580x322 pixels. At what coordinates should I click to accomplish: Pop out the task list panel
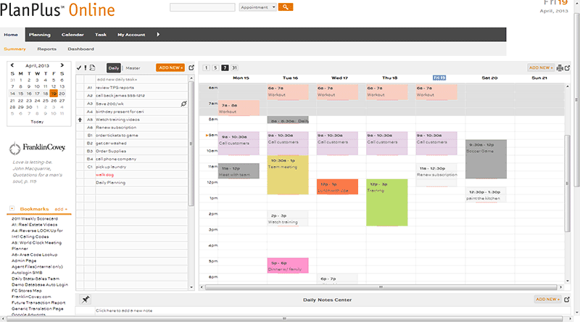click(191, 67)
